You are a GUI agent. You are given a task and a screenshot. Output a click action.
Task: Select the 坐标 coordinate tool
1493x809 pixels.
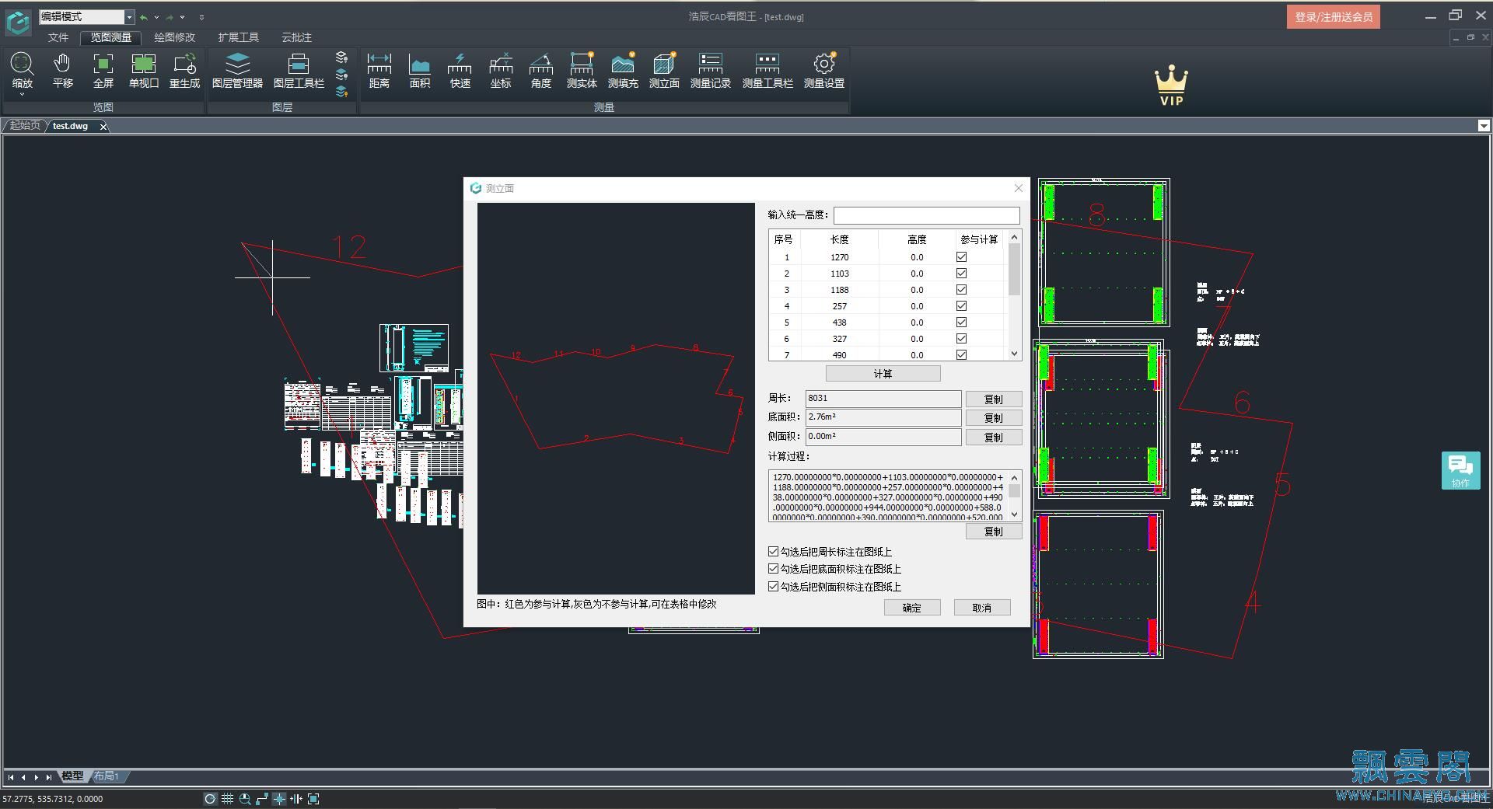(501, 69)
